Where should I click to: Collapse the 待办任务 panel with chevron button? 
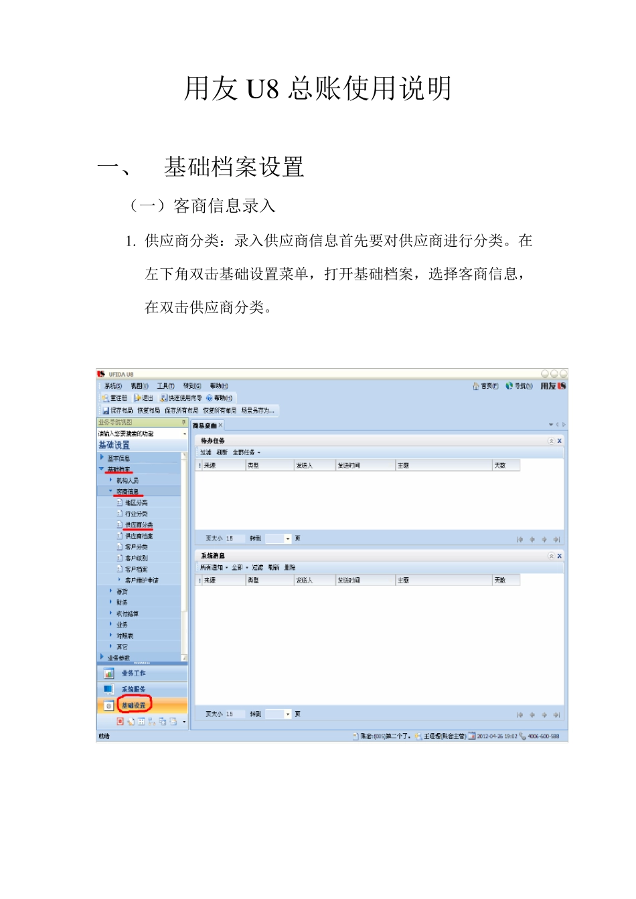551,441
